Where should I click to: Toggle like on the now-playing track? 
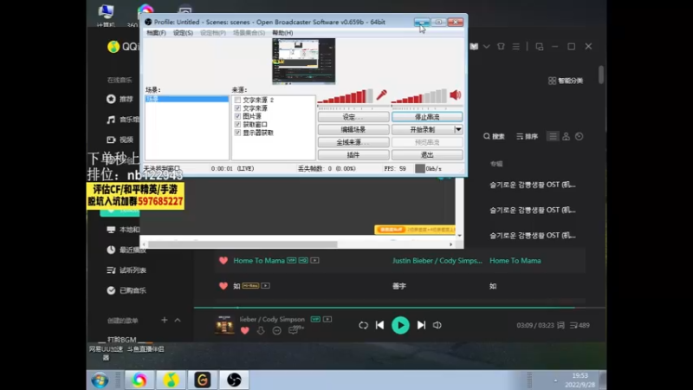click(245, 330)
